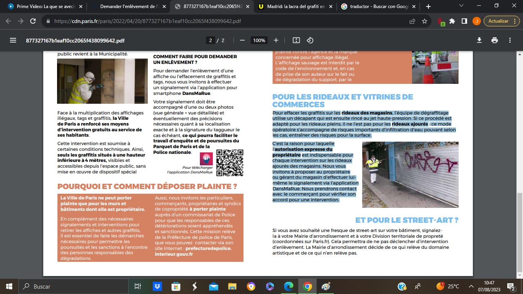Click the PDF page number field
Screen dimensions: 523x294
tap(210, 40)
